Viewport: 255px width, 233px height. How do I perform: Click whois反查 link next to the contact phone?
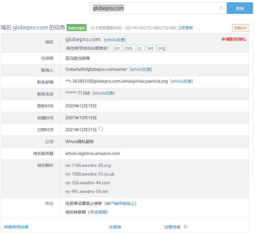point(103,93)
